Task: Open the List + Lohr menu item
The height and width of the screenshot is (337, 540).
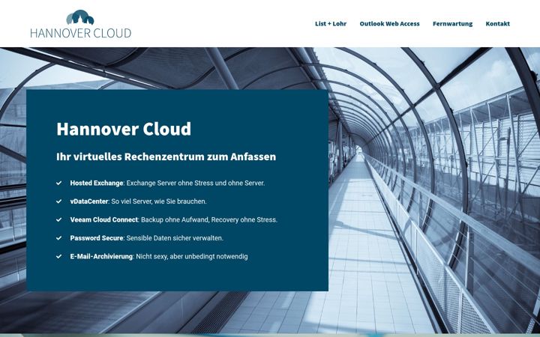Action: pyautogui.click(x=331, y=24)
